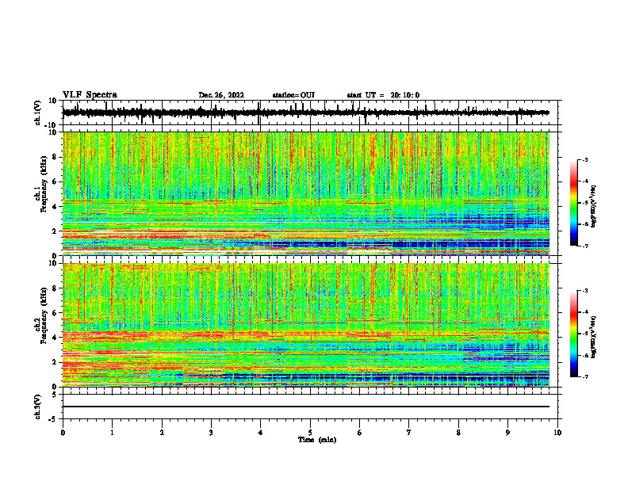
Task: Click time axis tick label "1"
Action: pyautogui.click(x=112, y=433)
